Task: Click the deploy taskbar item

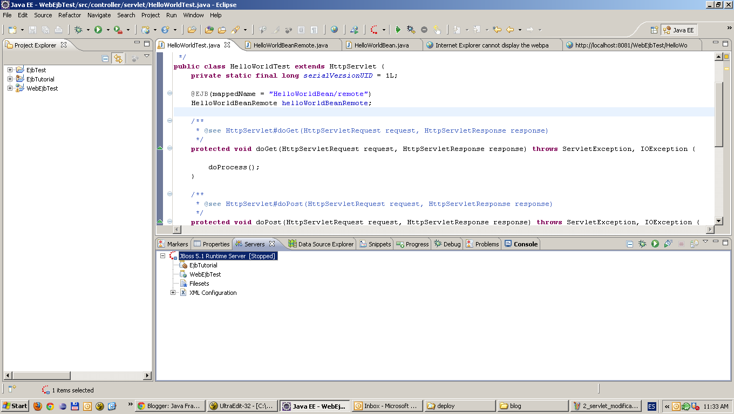Action: pos(459,405)
